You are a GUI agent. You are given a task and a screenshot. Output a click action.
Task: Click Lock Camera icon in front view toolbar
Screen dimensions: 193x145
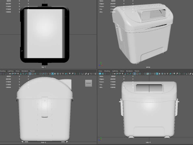pyautogui.click(x=12, y=74)
